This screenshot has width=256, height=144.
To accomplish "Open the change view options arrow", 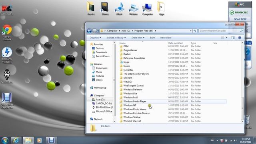I will pos(227,38).
